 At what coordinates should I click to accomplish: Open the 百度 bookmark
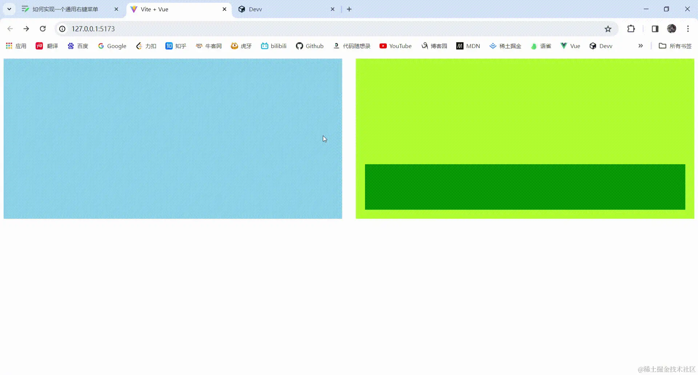pyautogui.click(x=78, y=46)
